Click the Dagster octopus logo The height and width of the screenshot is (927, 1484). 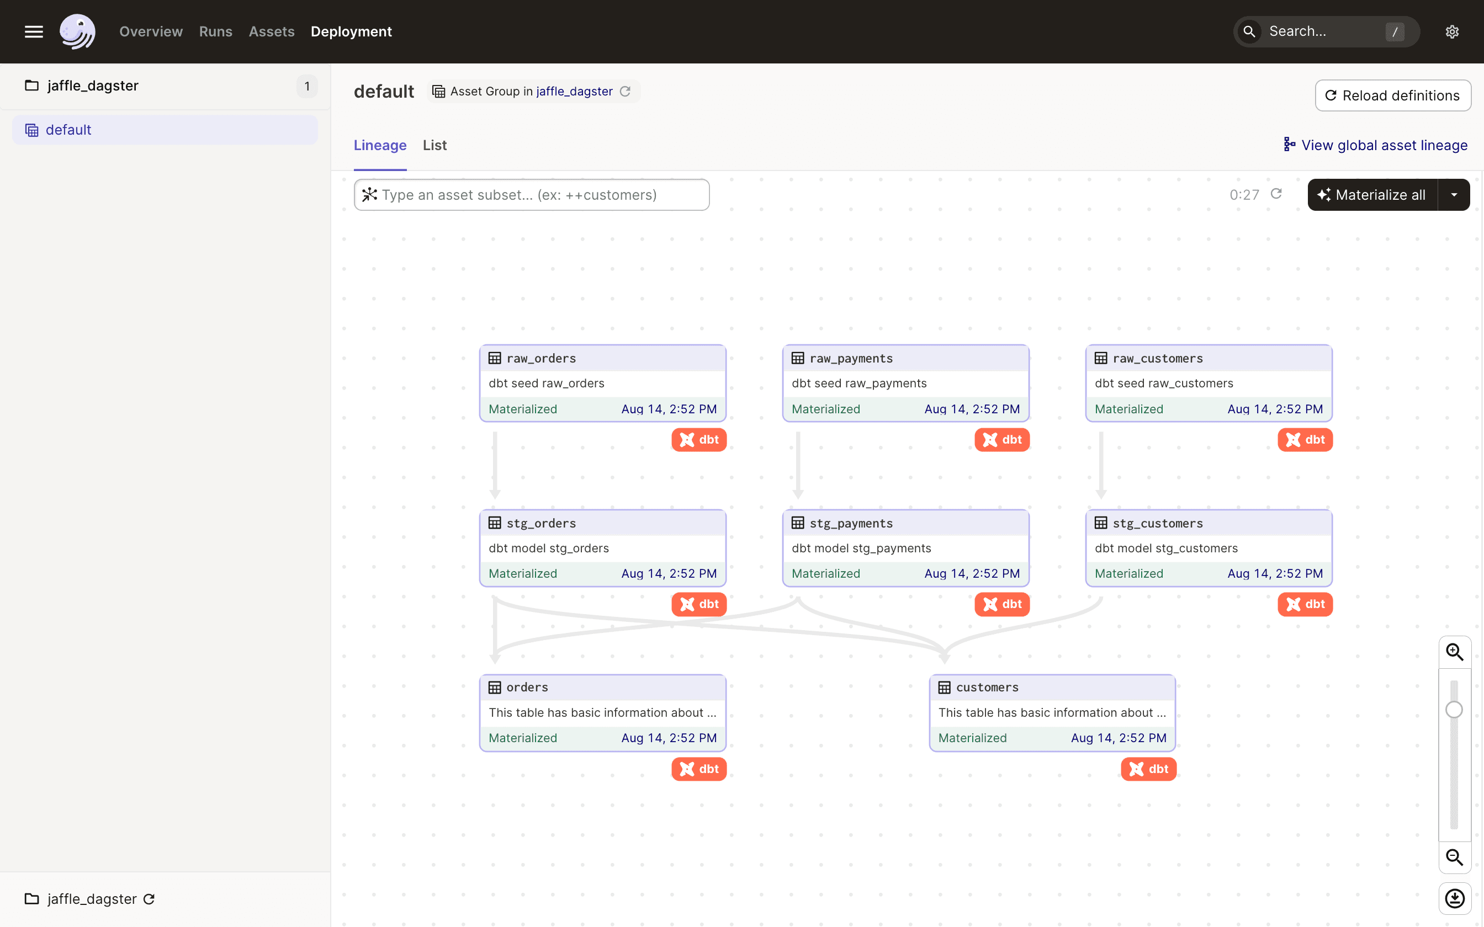(x=77, y=31)
